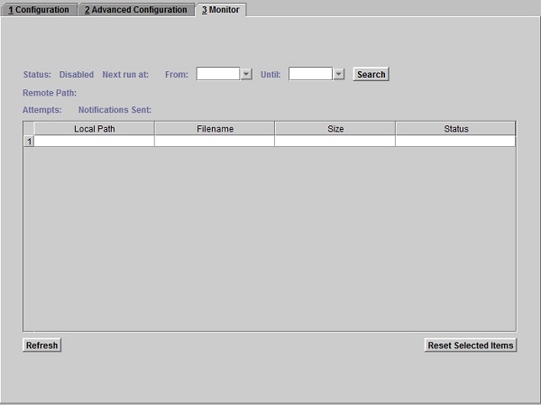
Task: Click the Reset Selected Items button
Action: click(470, 345)
